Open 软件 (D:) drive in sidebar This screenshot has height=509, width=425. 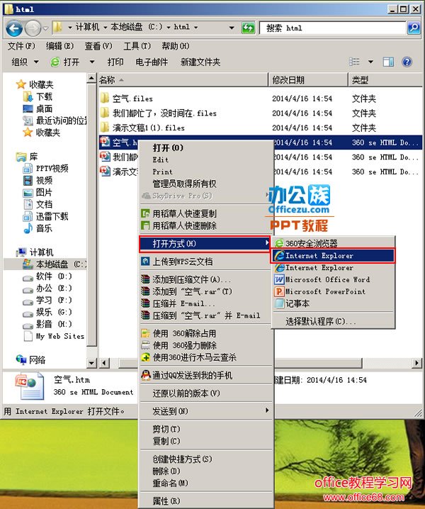(x=47, y=276)
